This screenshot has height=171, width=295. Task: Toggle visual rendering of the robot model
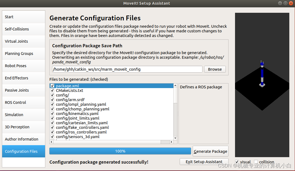(x=237, y=162)
